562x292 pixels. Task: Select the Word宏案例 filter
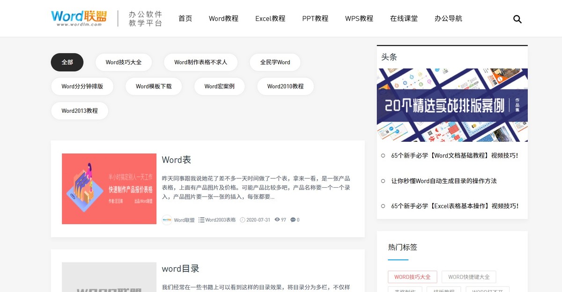(219, 86)
